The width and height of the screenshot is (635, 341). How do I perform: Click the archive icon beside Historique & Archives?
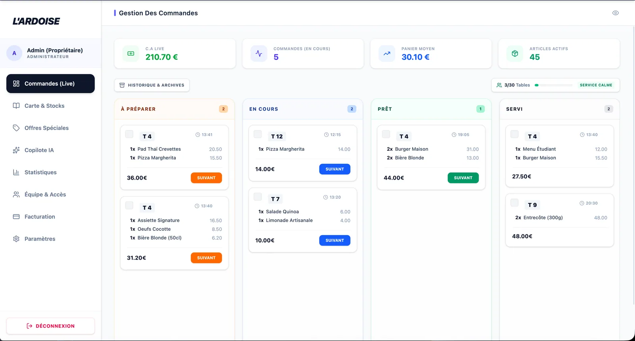pyautogui.click(x=122, y=85)
